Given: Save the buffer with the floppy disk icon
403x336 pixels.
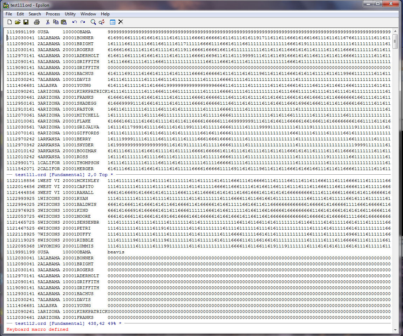Looking at the screenshot, I should click(26, 22).
